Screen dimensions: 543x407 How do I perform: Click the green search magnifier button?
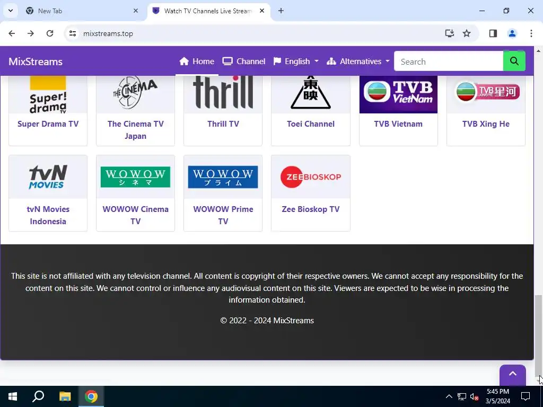click(x=514, y=61)
